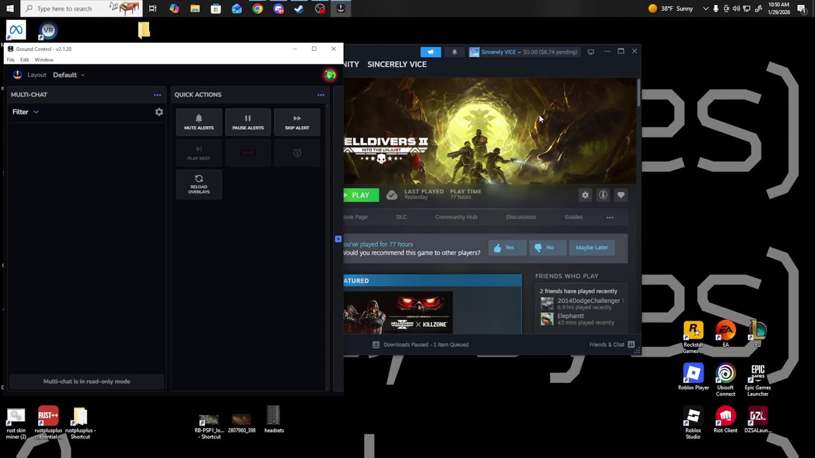Mute alerts in Ground Control quick actions

point(199,121)
